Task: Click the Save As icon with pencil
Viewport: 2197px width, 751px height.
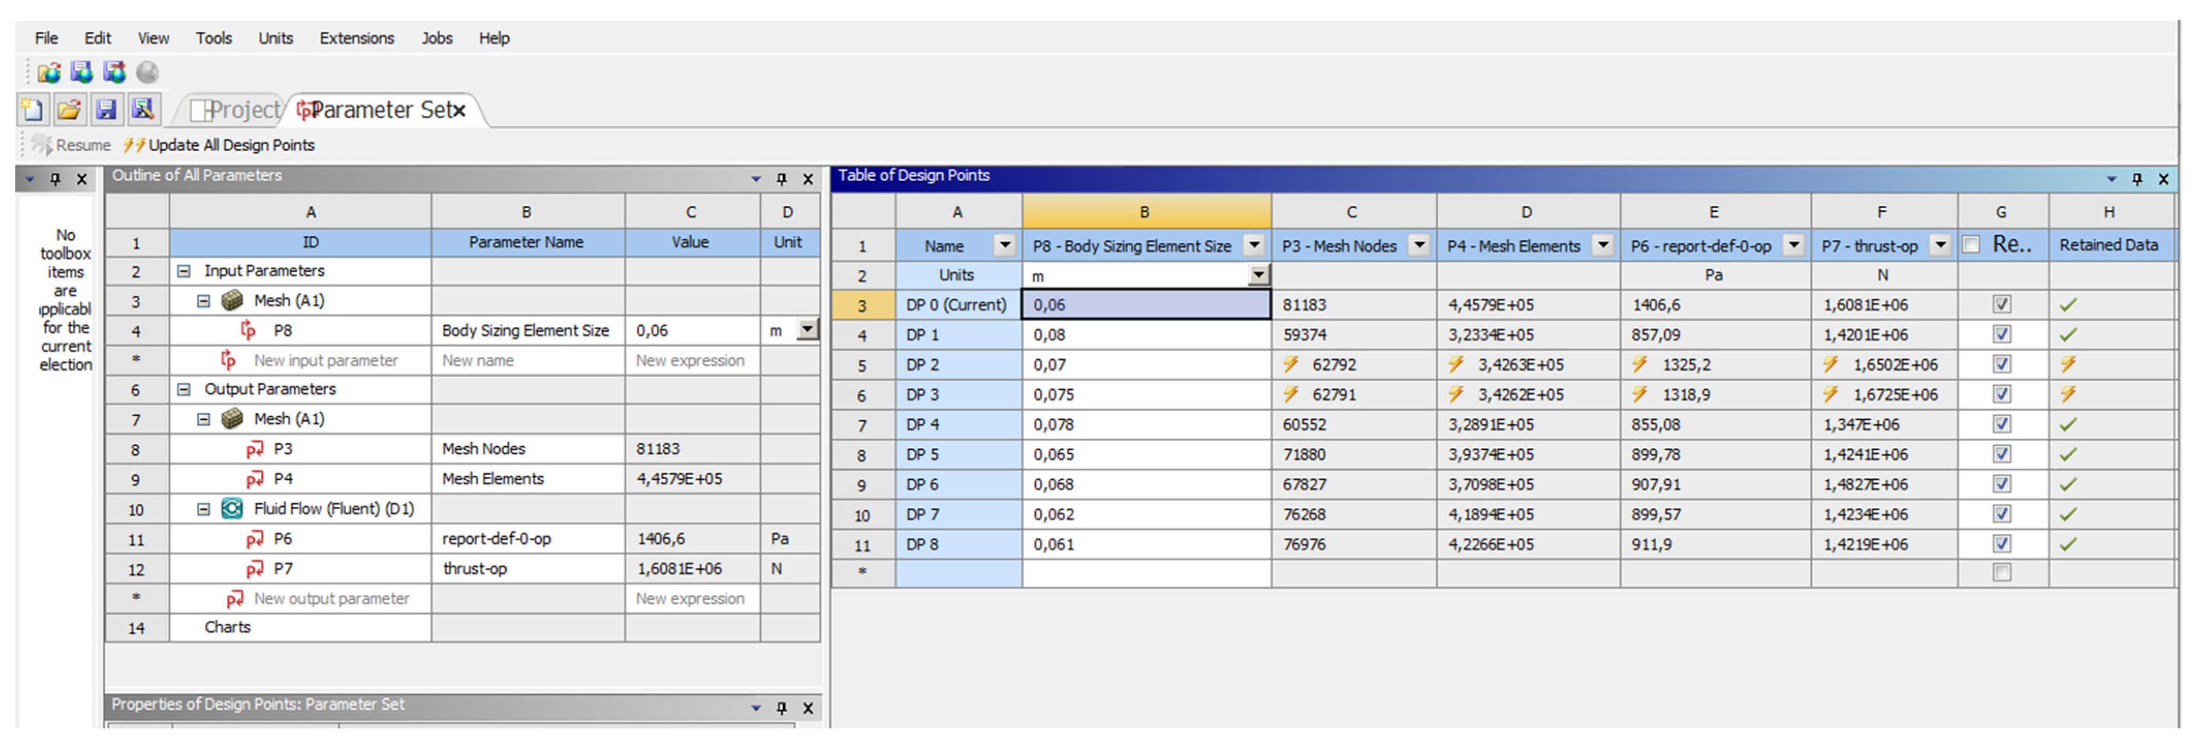Action: 143,109
